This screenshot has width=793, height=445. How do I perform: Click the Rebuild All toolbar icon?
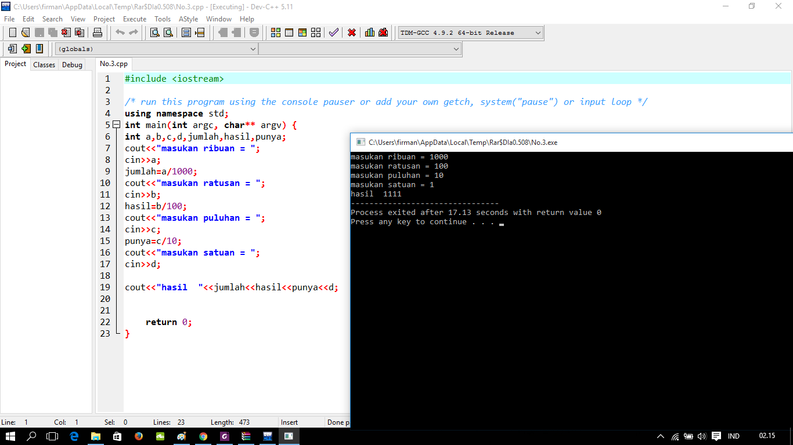tap(315, 32)
